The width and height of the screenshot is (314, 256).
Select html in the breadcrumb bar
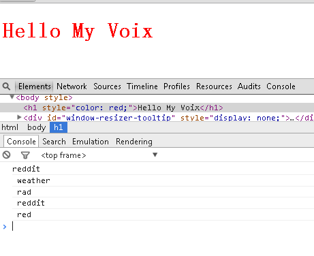(10, 127)
